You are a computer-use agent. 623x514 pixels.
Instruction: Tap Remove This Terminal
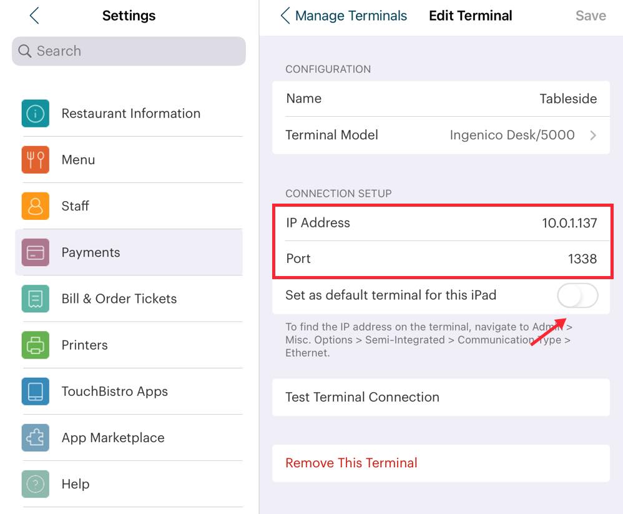tap(351, 463)
